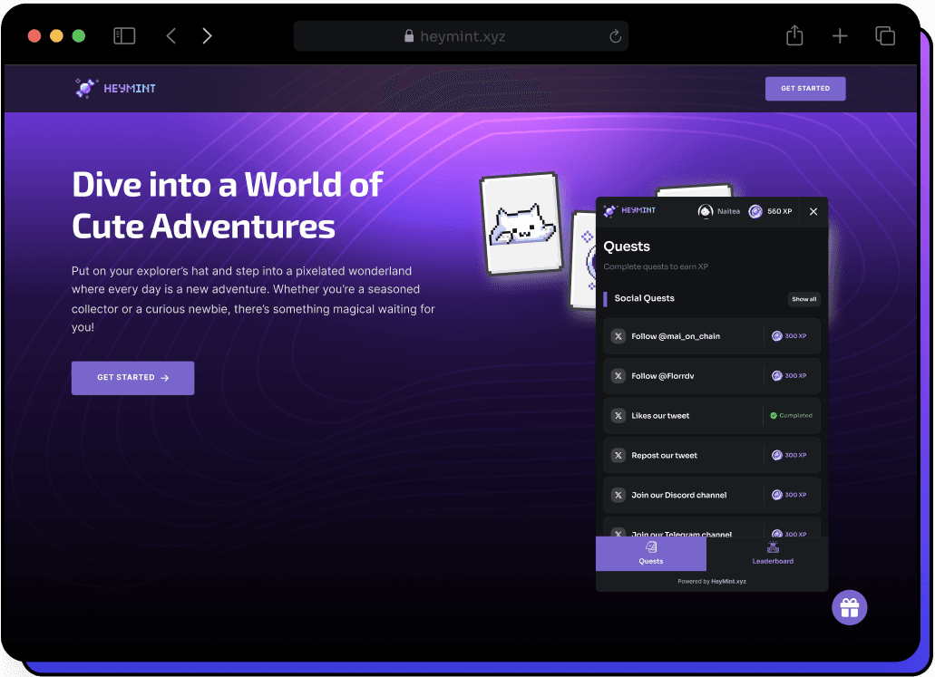Switch to the Quests tab
Image resolution: width=935 pixels, height=677 pixels.
pos(650,554)
